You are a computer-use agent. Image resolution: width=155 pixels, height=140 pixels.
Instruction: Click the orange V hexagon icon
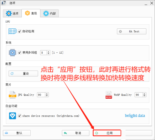[27, 13]
